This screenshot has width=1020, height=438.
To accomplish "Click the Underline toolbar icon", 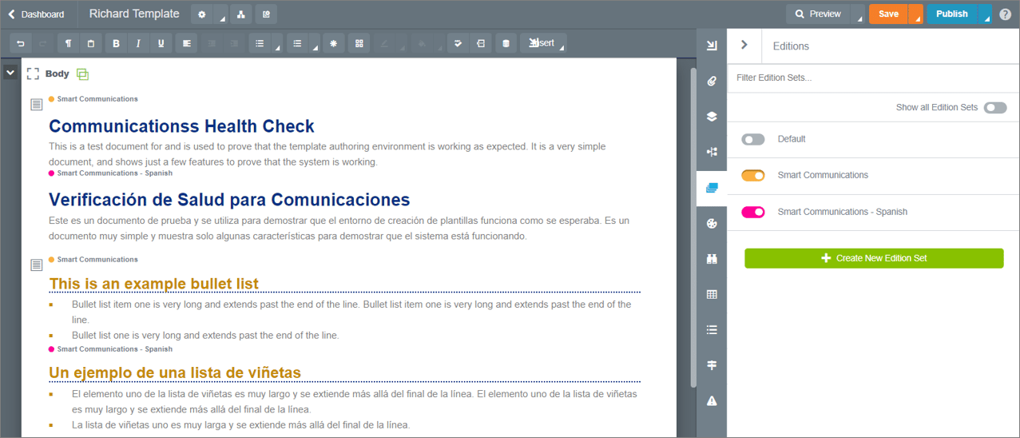I will pos(161,44).
